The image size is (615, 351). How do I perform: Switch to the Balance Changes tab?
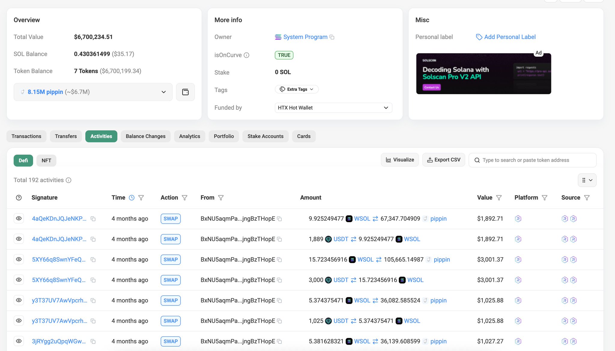pos(145,136)
